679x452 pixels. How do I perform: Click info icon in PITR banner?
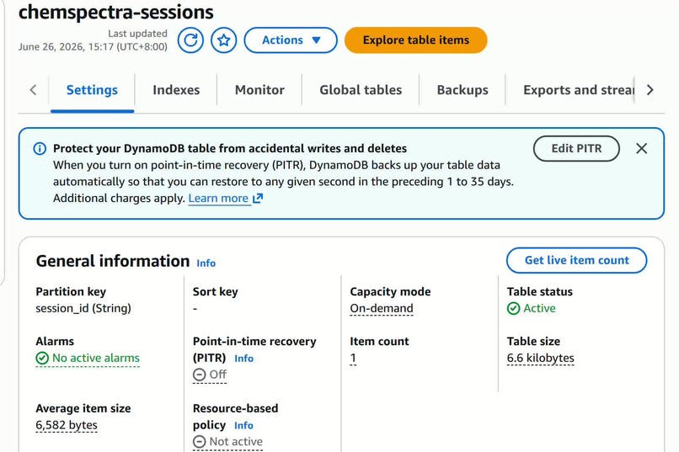40,149
